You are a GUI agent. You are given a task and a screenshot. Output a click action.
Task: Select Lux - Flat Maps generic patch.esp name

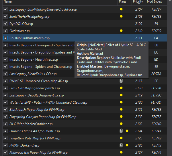(35, 88)
